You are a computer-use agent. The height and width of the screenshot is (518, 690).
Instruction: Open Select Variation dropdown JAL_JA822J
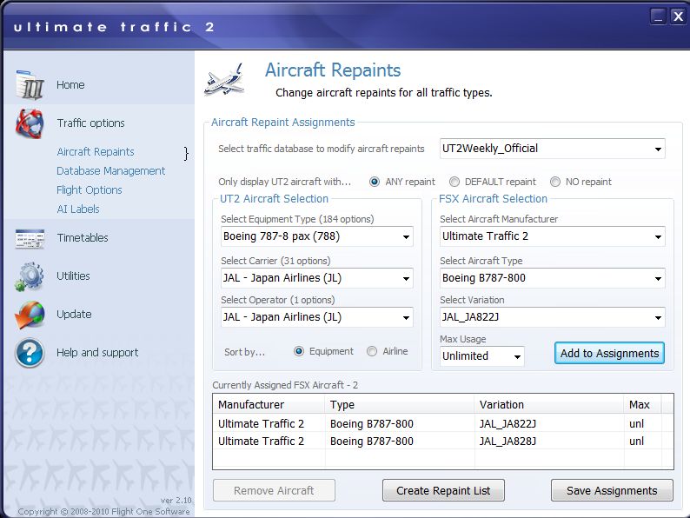(553, 317)
